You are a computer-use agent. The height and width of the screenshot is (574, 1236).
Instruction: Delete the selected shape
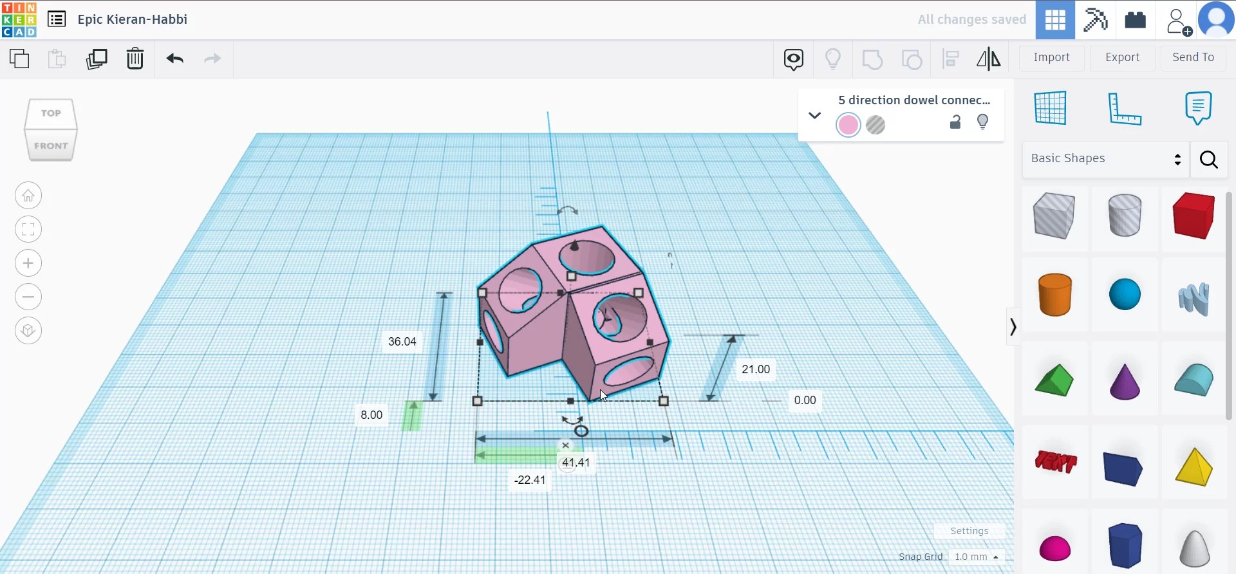point(135,59)
